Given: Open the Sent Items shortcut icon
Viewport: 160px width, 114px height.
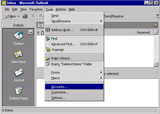Looking at the screenshot, I should coord(18,54).
